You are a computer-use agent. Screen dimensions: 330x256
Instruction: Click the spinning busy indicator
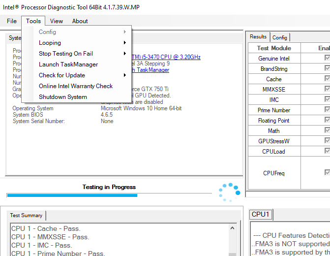coord(230,192)
